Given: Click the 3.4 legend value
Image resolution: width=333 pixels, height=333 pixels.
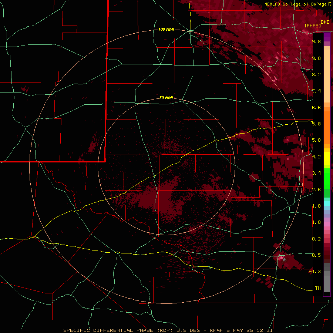Looking at the screenshot, I should (x=316, y=173).
